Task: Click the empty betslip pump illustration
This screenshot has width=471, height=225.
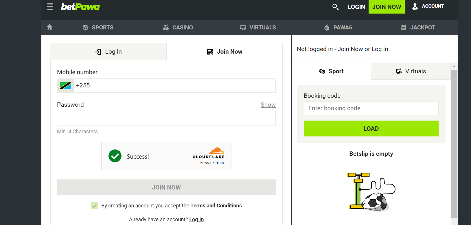Action: coord(371,192)
